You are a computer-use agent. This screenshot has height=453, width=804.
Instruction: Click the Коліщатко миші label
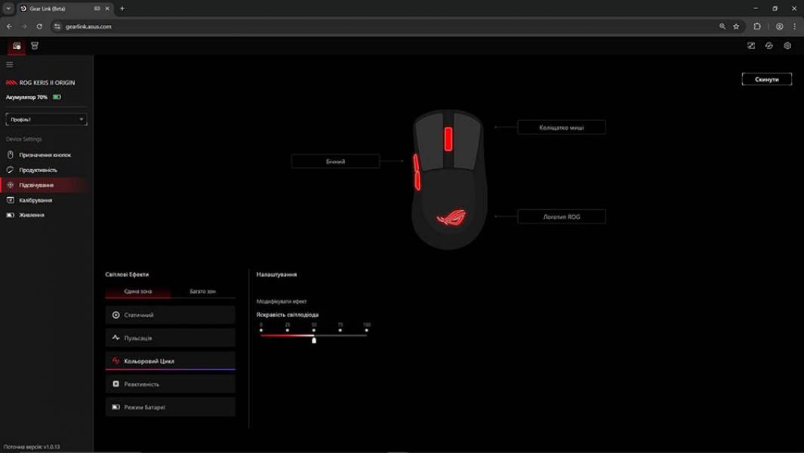[x=560, y=127]
